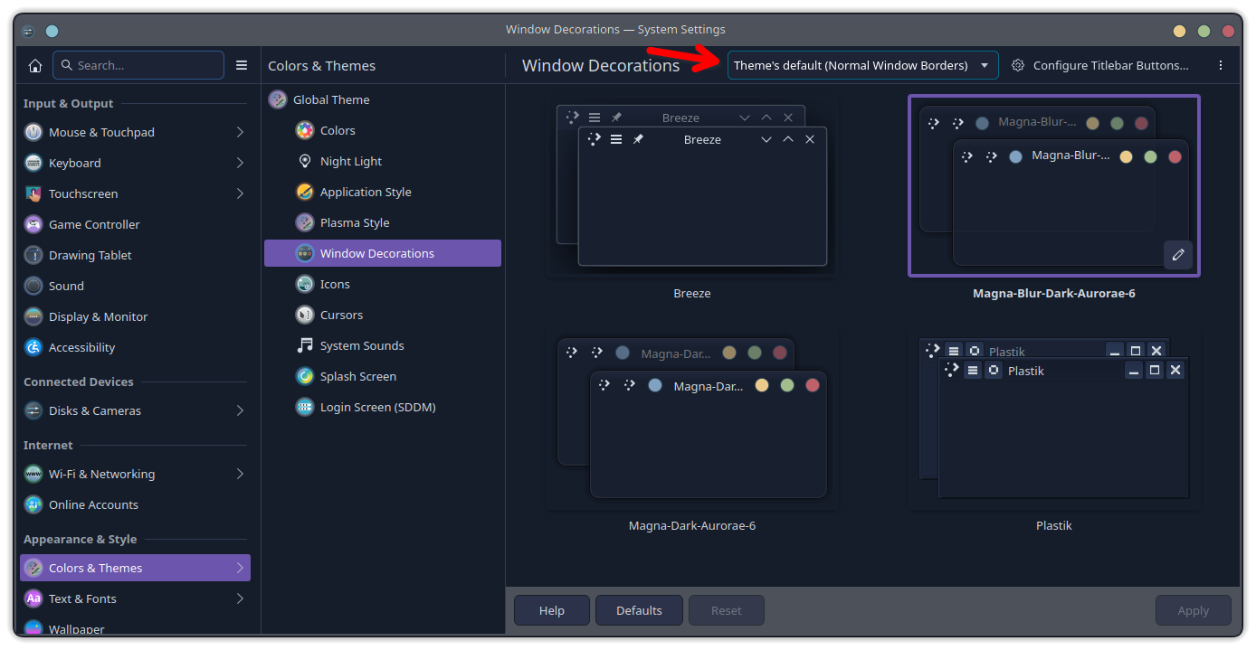Go to the System Settings home view
The image size is (1256, 650).
click(35, 65)
